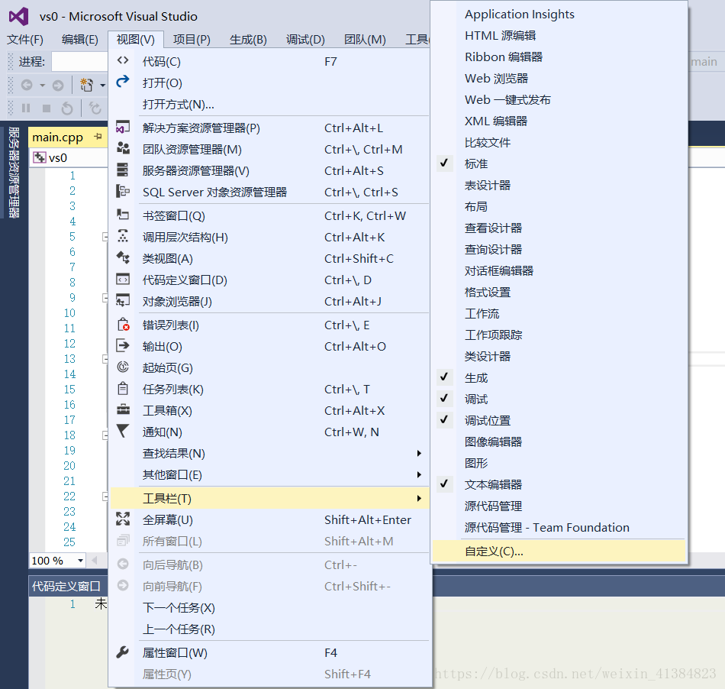Click the Team Explorer (团队资源管理器) icon

coord(123,148)
